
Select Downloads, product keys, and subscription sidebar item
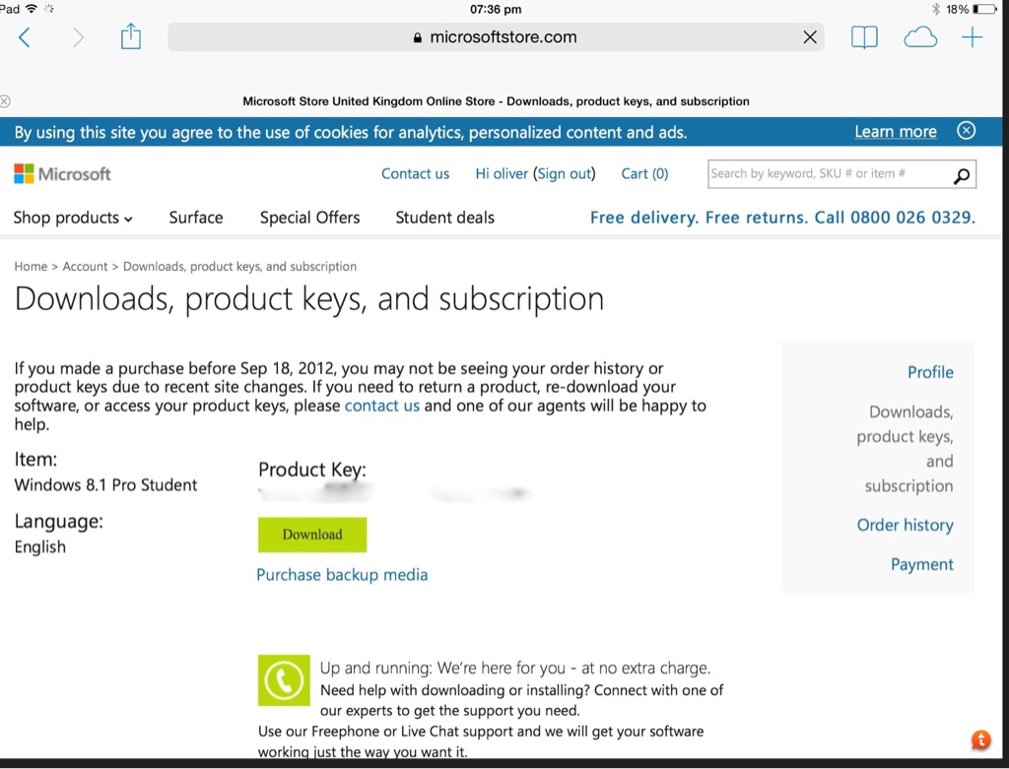pos(905,449)
